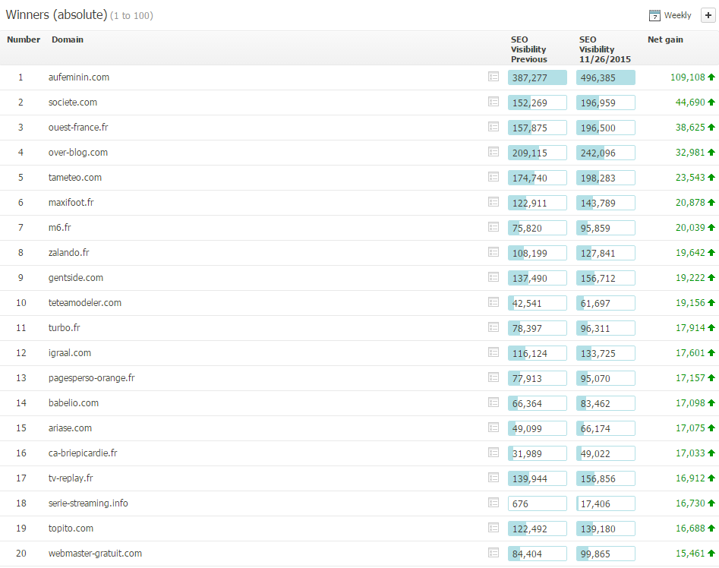
Task: Sort by the Net gain column header
Action: coord(665,39)
